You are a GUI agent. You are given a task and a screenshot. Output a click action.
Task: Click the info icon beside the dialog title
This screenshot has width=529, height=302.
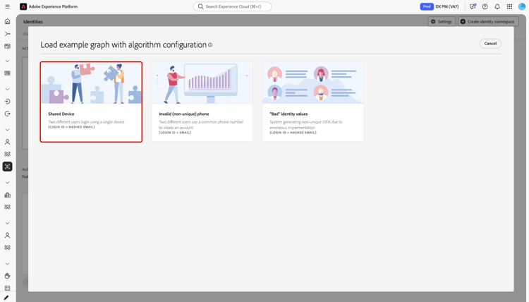point(210,45)
